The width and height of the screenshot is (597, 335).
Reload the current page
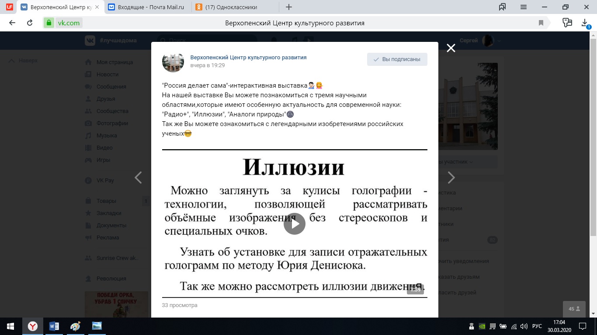(30, 23)
